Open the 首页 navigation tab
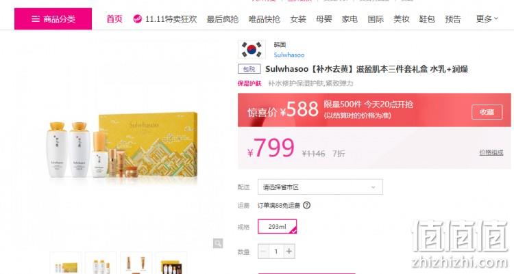Image resolution: width=514 pixels, height=274 pixels. coord(114,19)
